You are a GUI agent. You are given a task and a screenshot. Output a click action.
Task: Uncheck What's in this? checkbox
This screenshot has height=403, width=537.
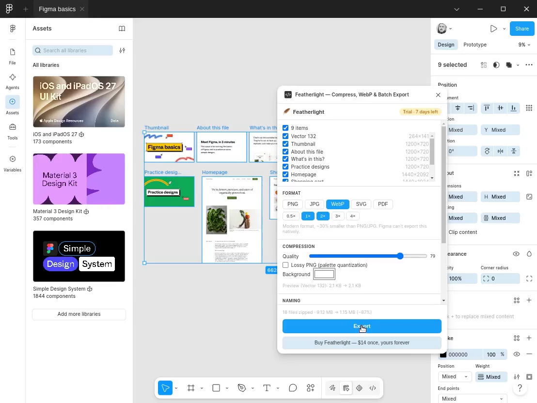(285, 159)
